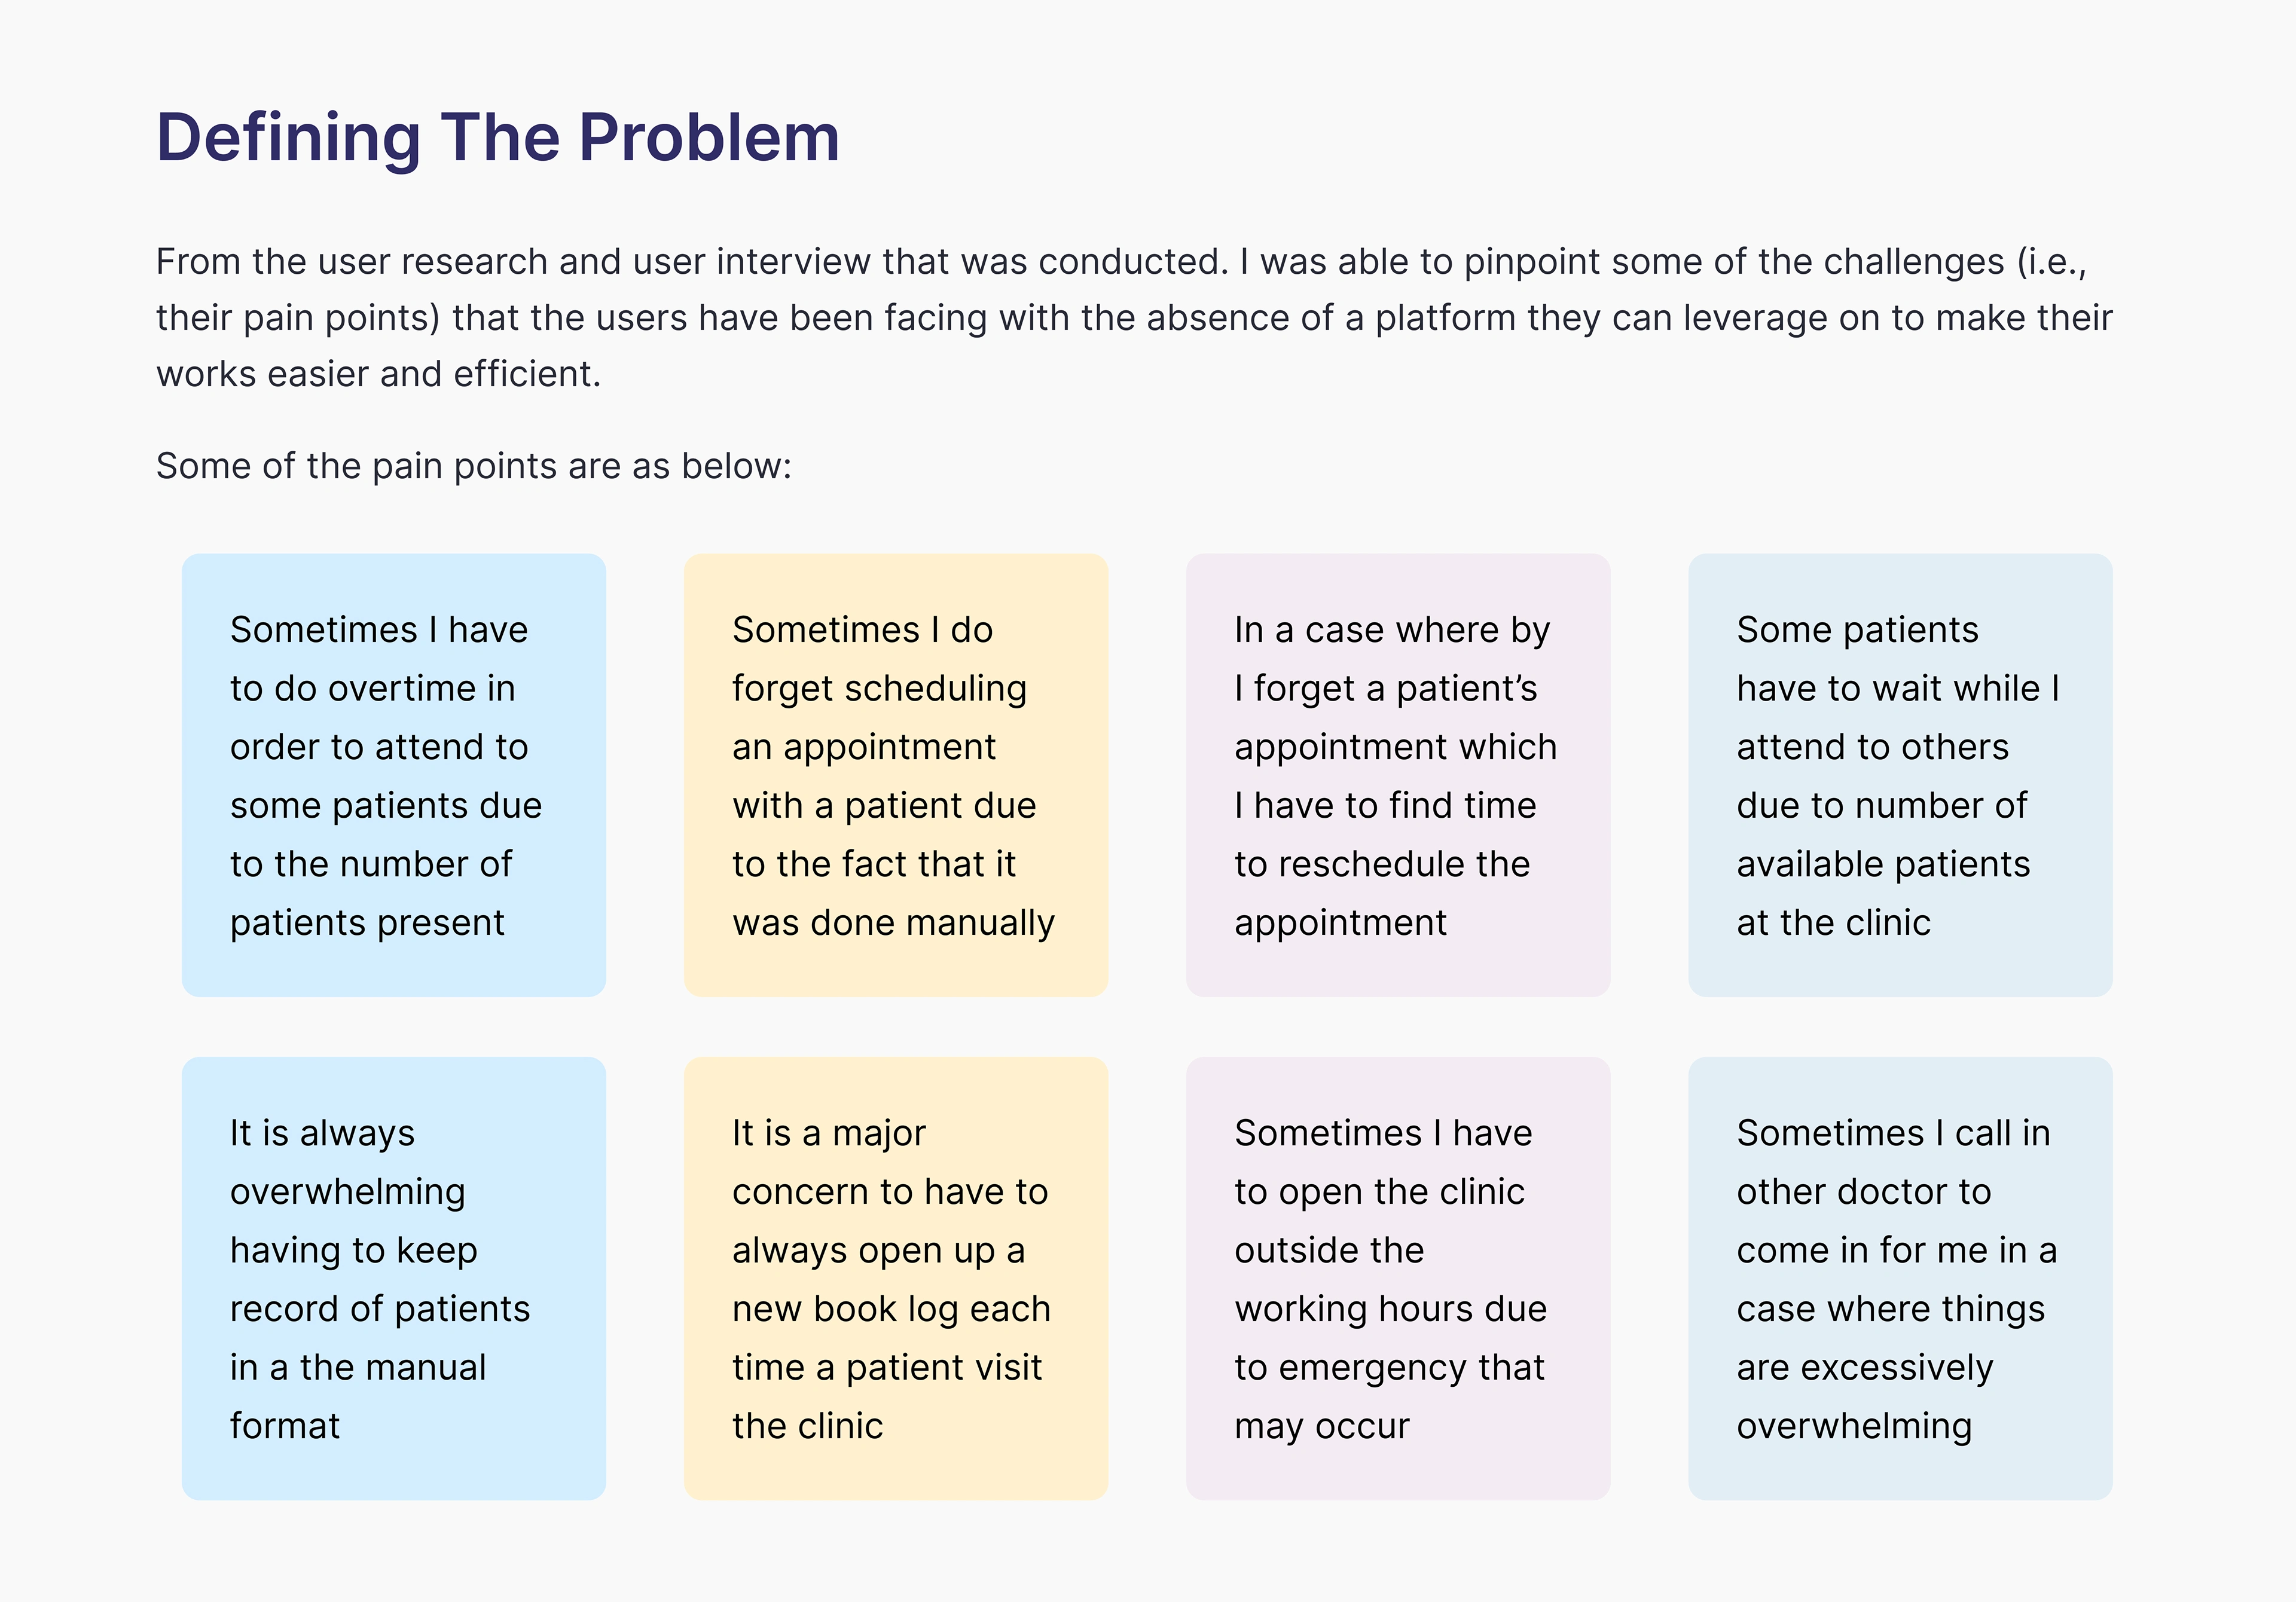Click the card about patients having to wait
The height and width of the screenshot is (1602, 2296).
[x=1899, y=775]
